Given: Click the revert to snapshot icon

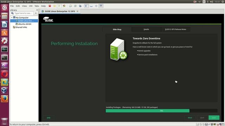Looking at the screenshot, I should [x=75, y=6].
